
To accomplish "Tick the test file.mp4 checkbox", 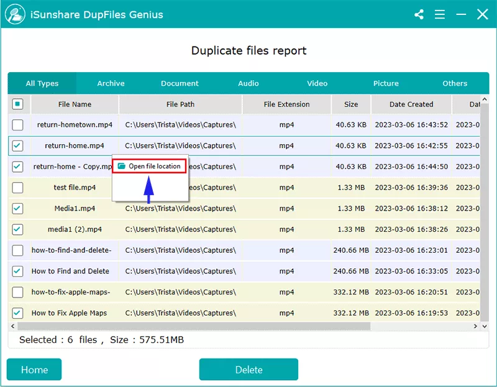I will click(18, 188).
